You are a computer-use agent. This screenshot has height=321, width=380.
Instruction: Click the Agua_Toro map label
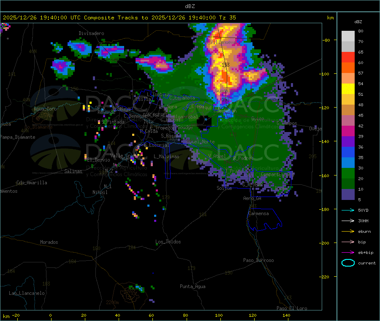(x=45, y=109)
